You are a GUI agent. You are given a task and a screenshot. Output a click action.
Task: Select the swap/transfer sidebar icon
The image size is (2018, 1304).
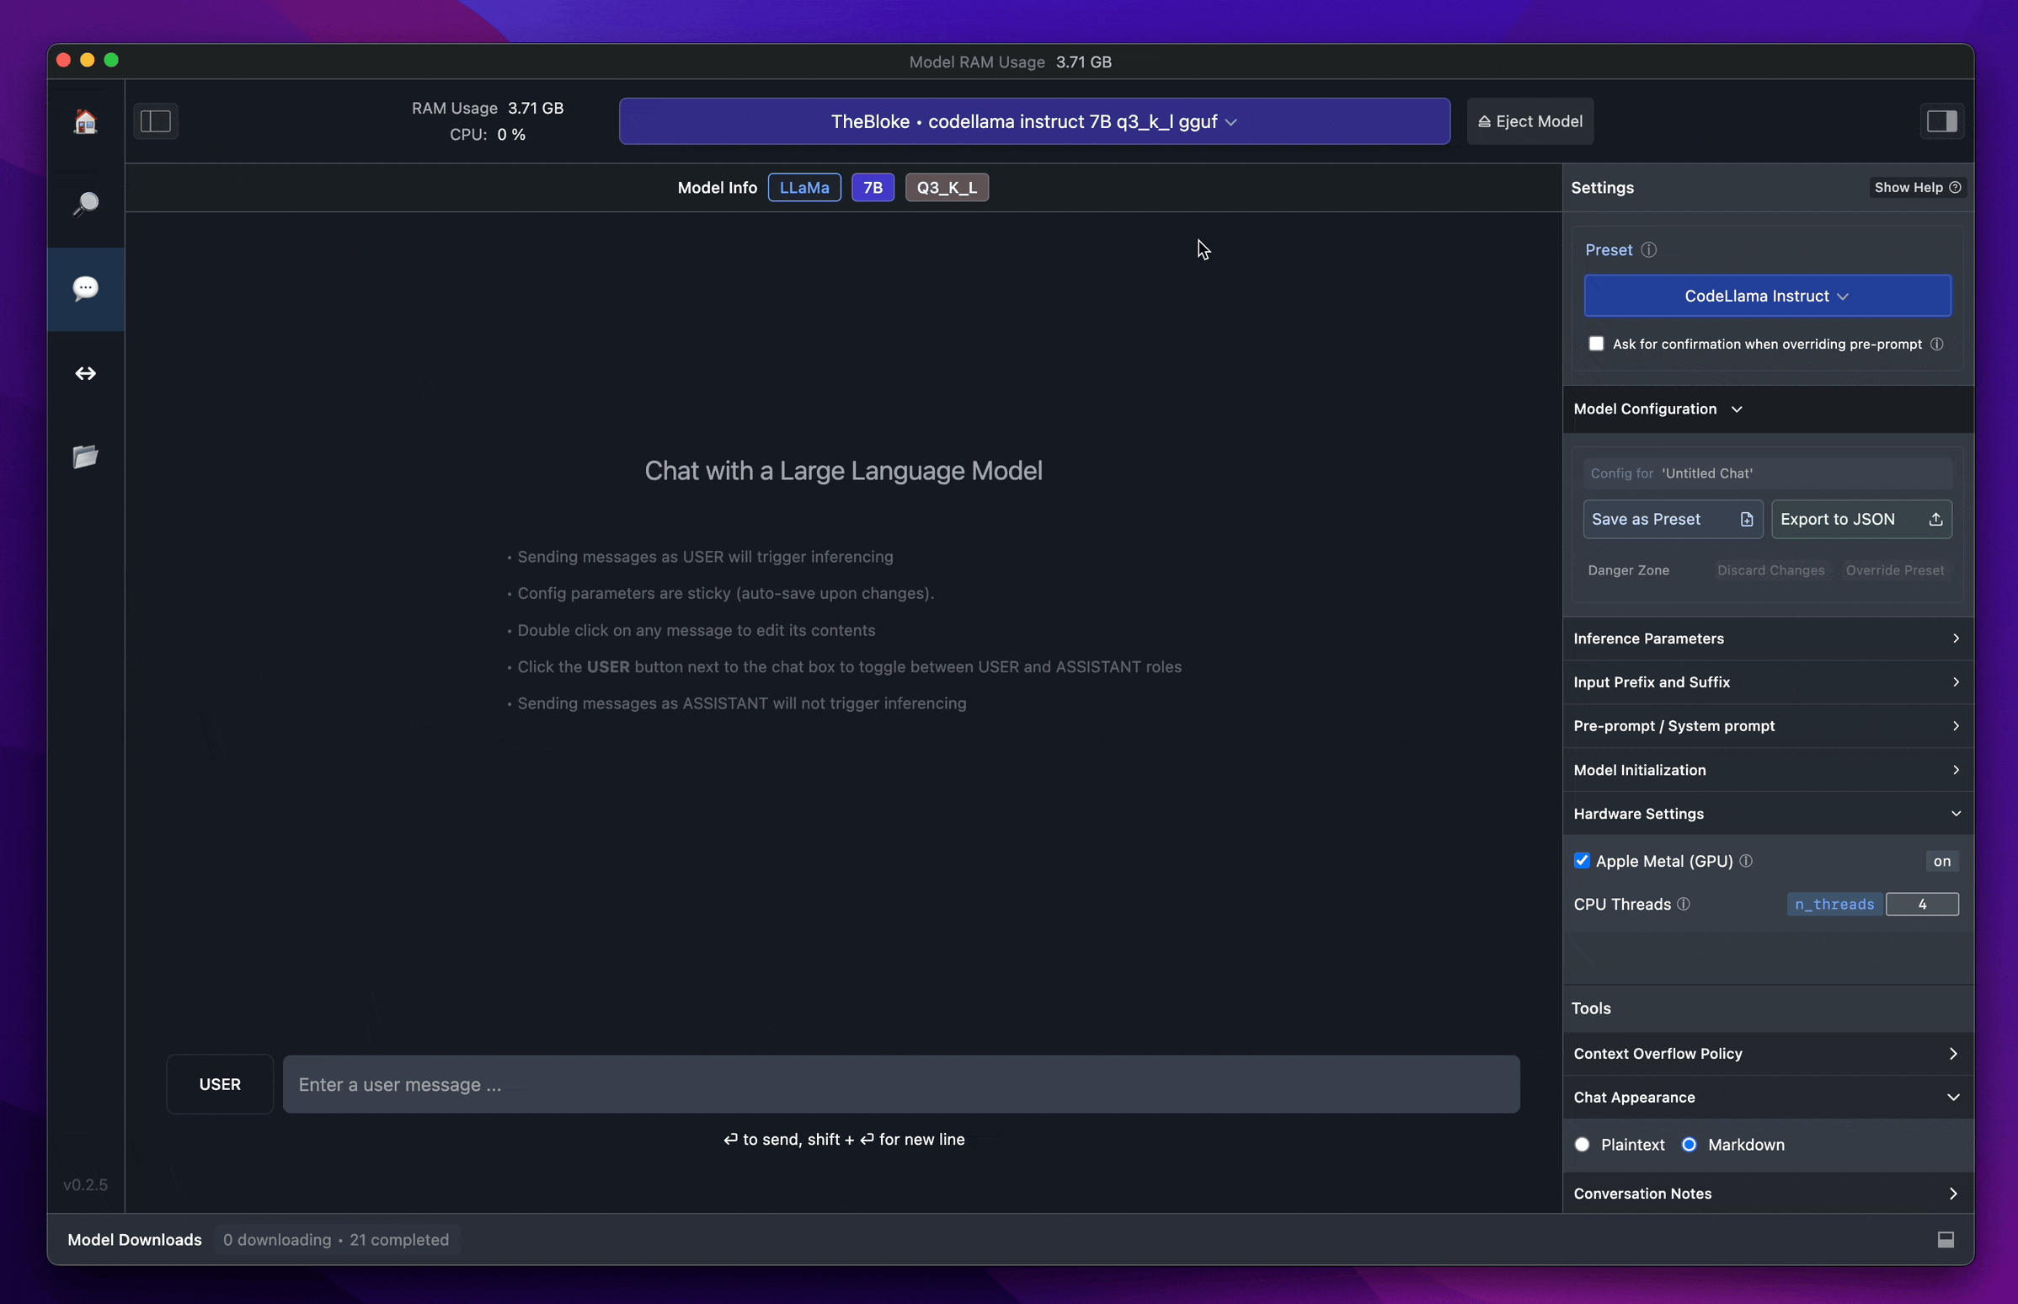click(85, 372)
